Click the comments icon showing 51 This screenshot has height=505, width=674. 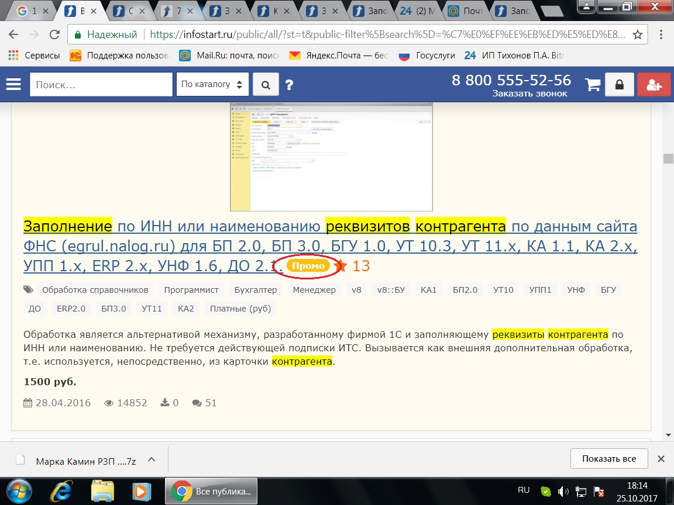coord(197,403)
